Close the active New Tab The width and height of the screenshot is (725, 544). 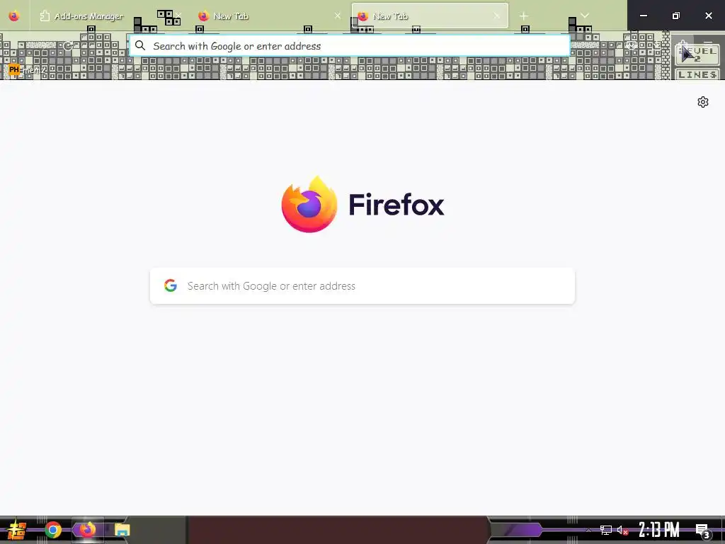tap(496, 16)
